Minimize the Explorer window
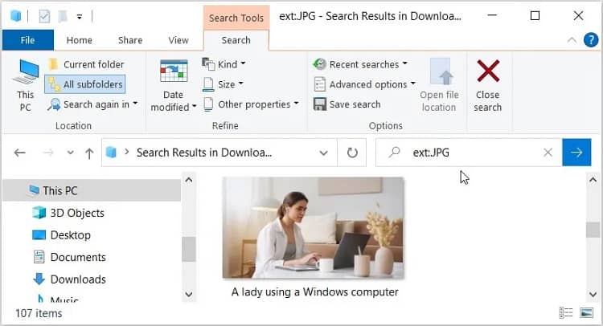603x326 pixels. click(x=492, y=16)
